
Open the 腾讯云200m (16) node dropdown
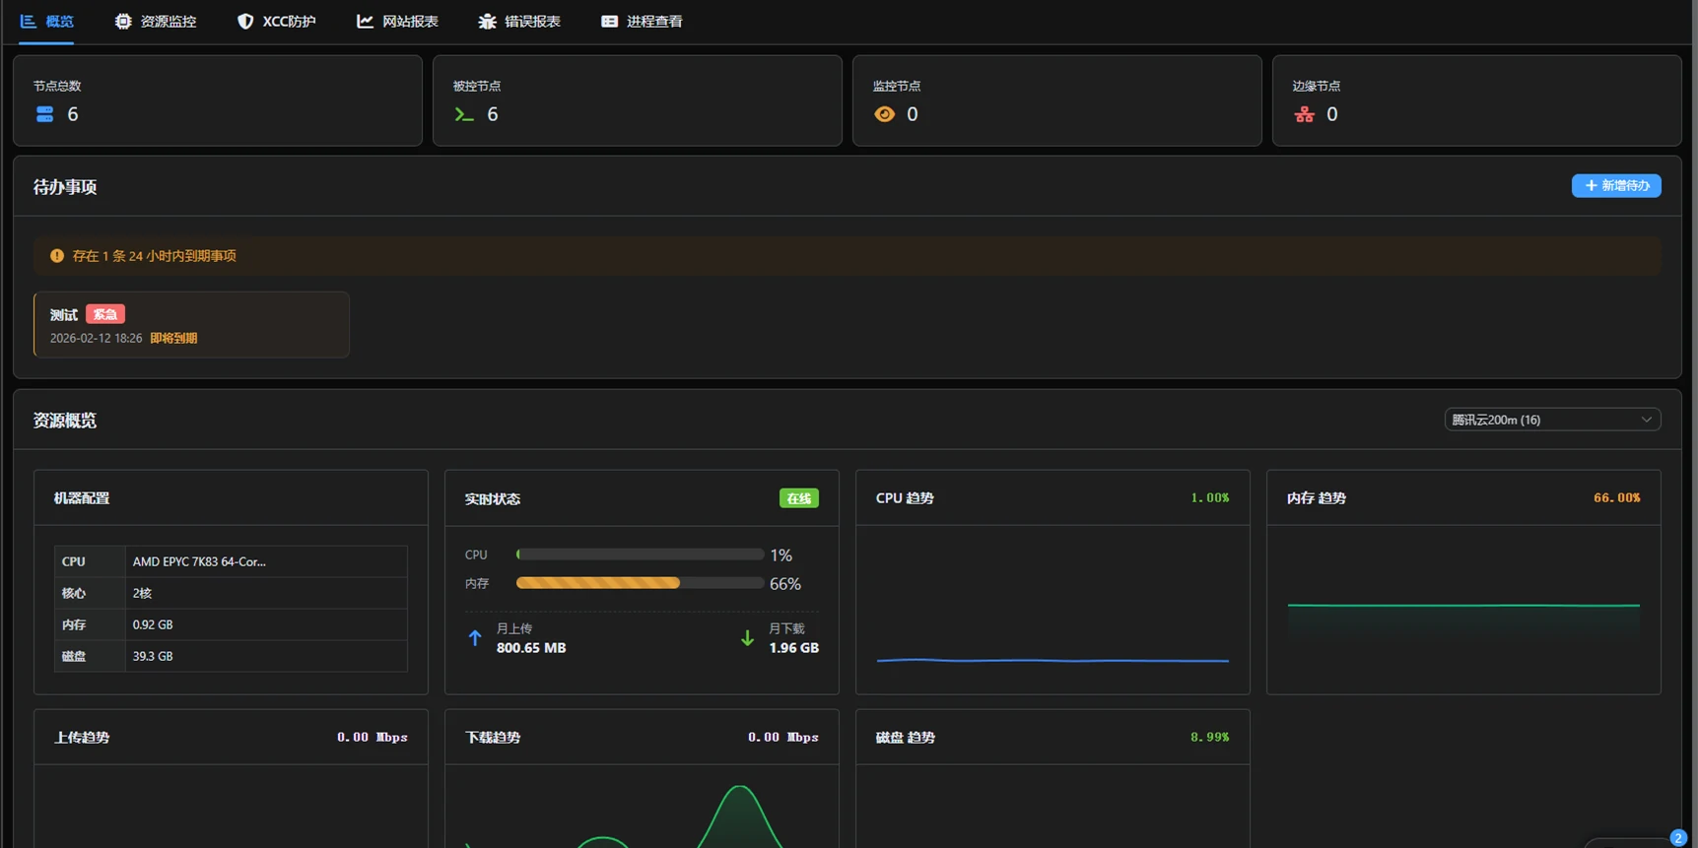tap(1542, 420)
